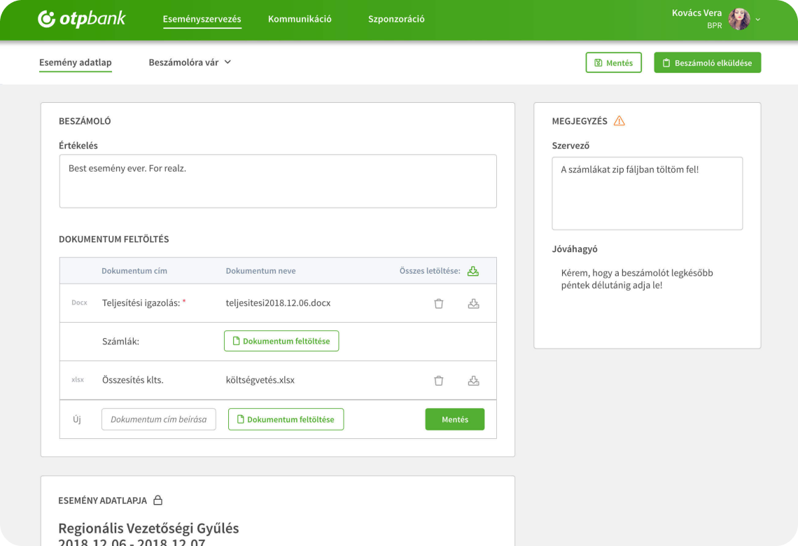Screen dimensions: 798x546
Task: Click the warning triangle beside Megjegyzés
Action: (x=619, y=120)
